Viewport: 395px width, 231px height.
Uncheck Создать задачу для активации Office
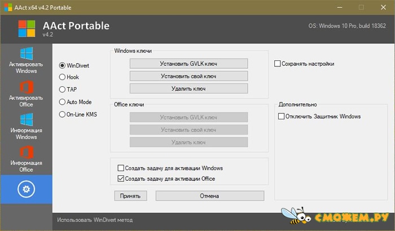pos(166,179)
